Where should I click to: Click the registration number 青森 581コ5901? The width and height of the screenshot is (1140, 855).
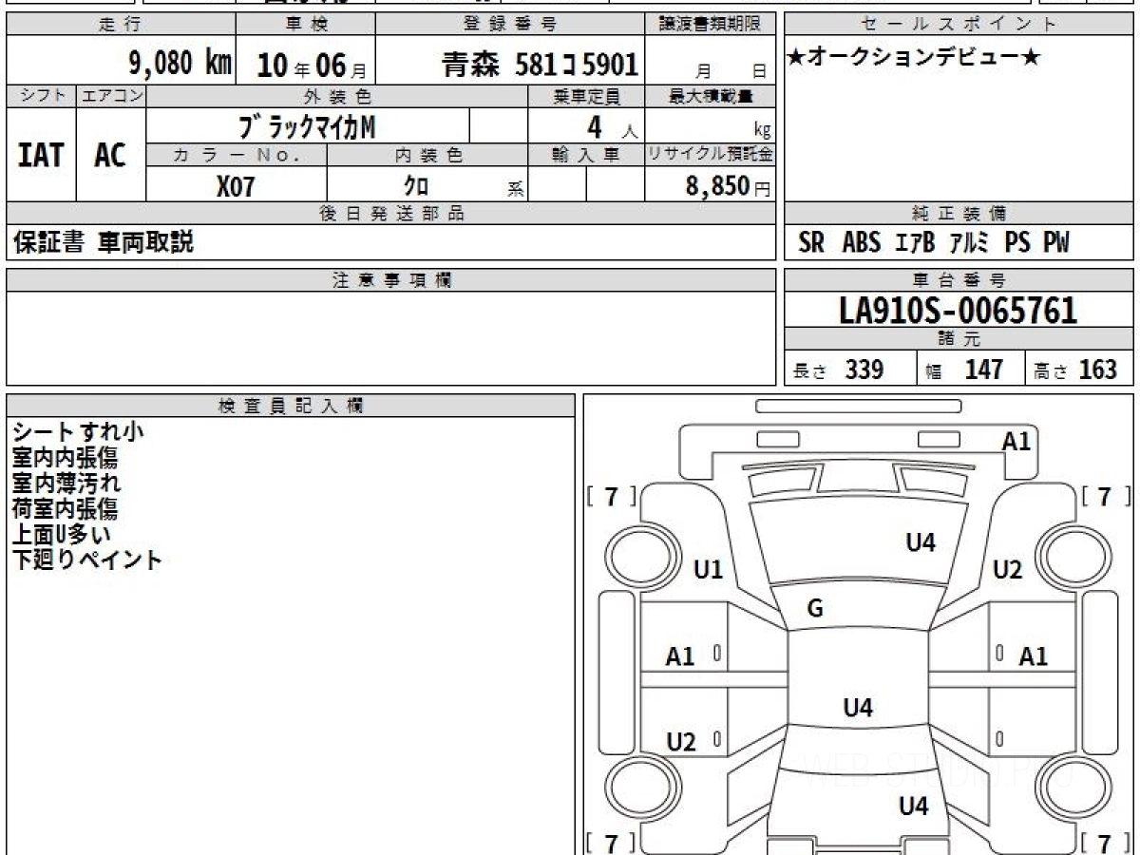pos(539,65)
